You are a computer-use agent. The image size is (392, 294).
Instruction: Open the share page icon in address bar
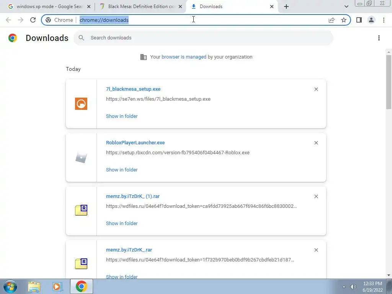[332, 20]
